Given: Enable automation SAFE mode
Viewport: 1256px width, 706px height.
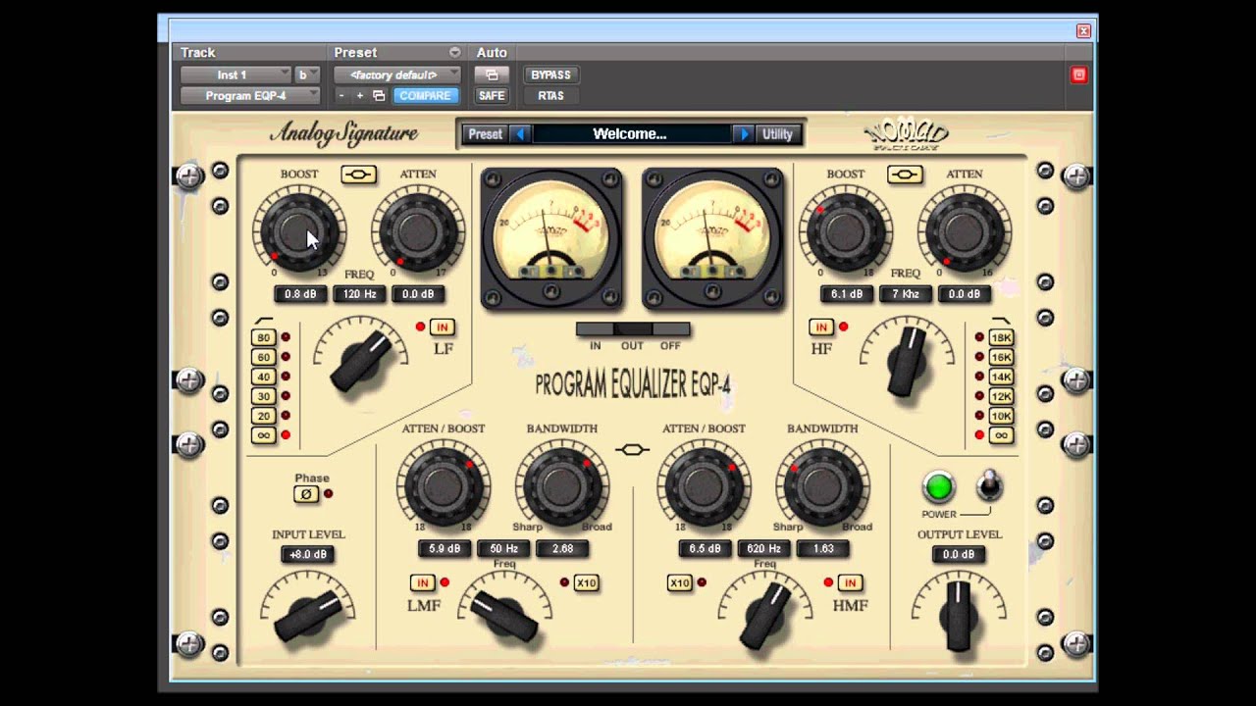Looking at the screenshot, I should (492, 96).
